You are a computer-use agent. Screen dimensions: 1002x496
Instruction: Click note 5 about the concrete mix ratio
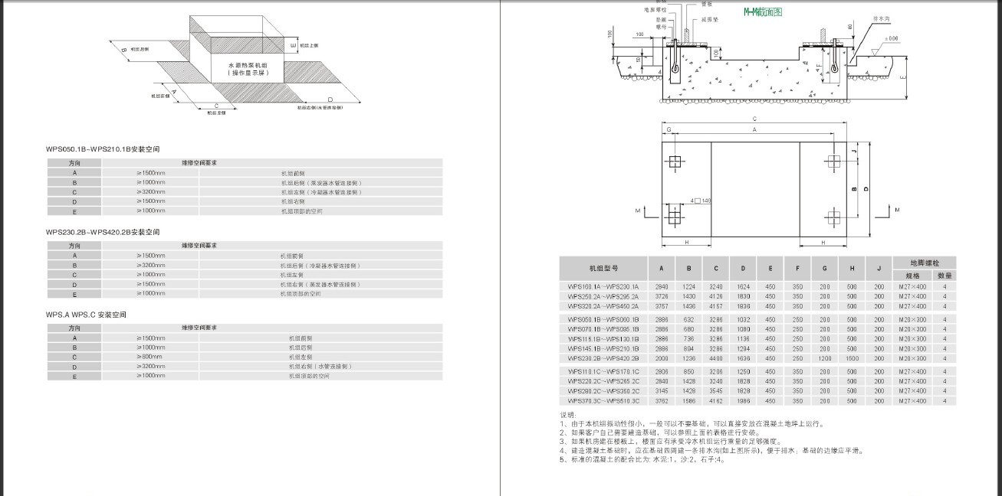[x=642, y=460]
